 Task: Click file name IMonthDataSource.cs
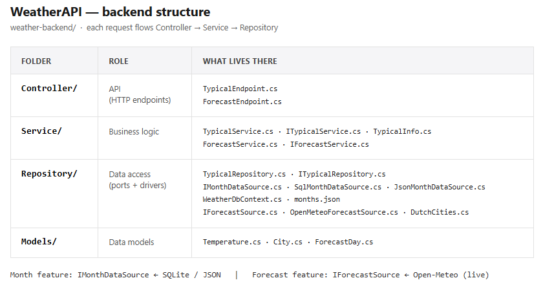[242, 187]
